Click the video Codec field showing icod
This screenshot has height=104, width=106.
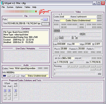65,17
